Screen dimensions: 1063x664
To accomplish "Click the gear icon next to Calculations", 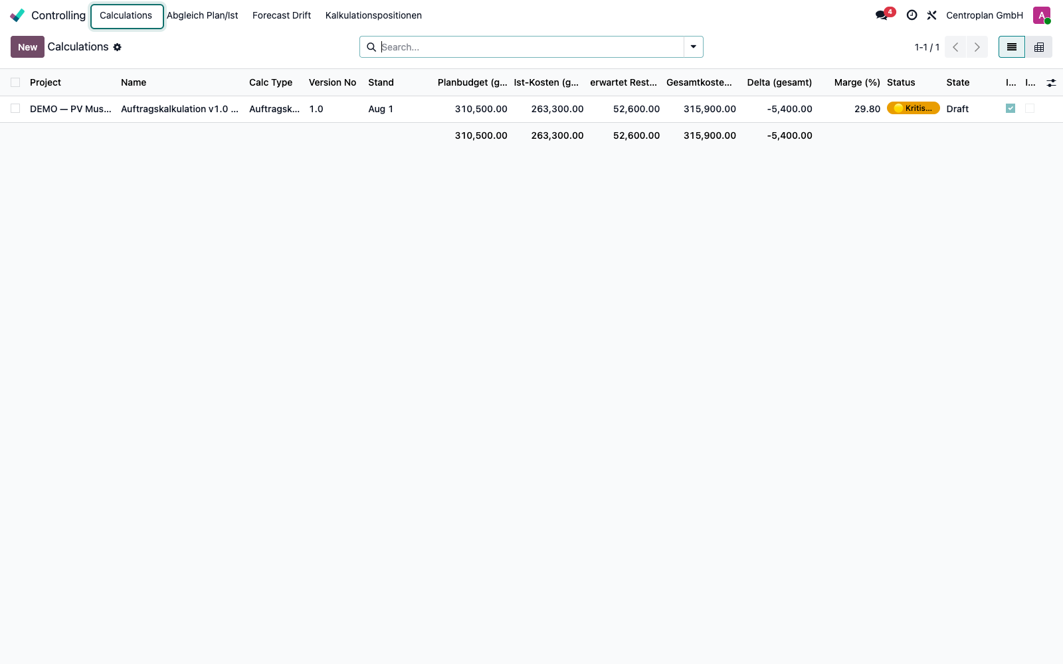I will [118, 47].
